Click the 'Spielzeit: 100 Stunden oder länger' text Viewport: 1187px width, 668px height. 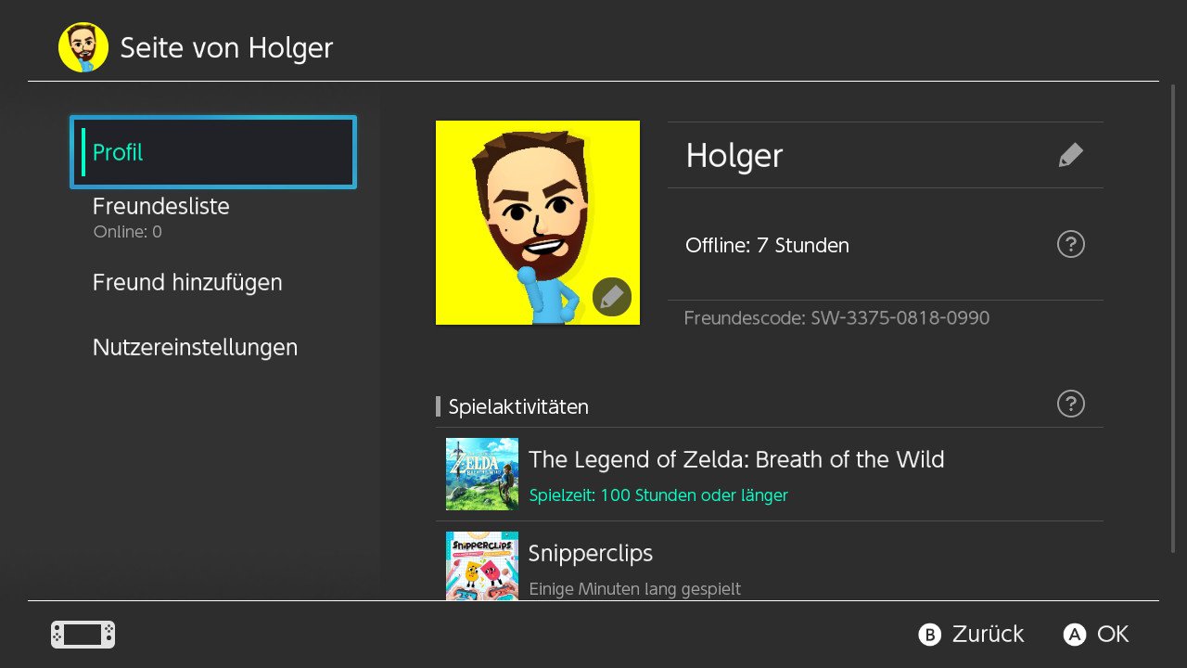(658, 495)
